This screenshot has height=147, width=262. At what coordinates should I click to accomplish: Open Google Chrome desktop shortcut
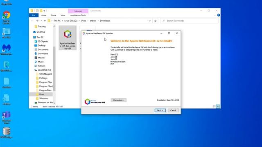(7, 18)
